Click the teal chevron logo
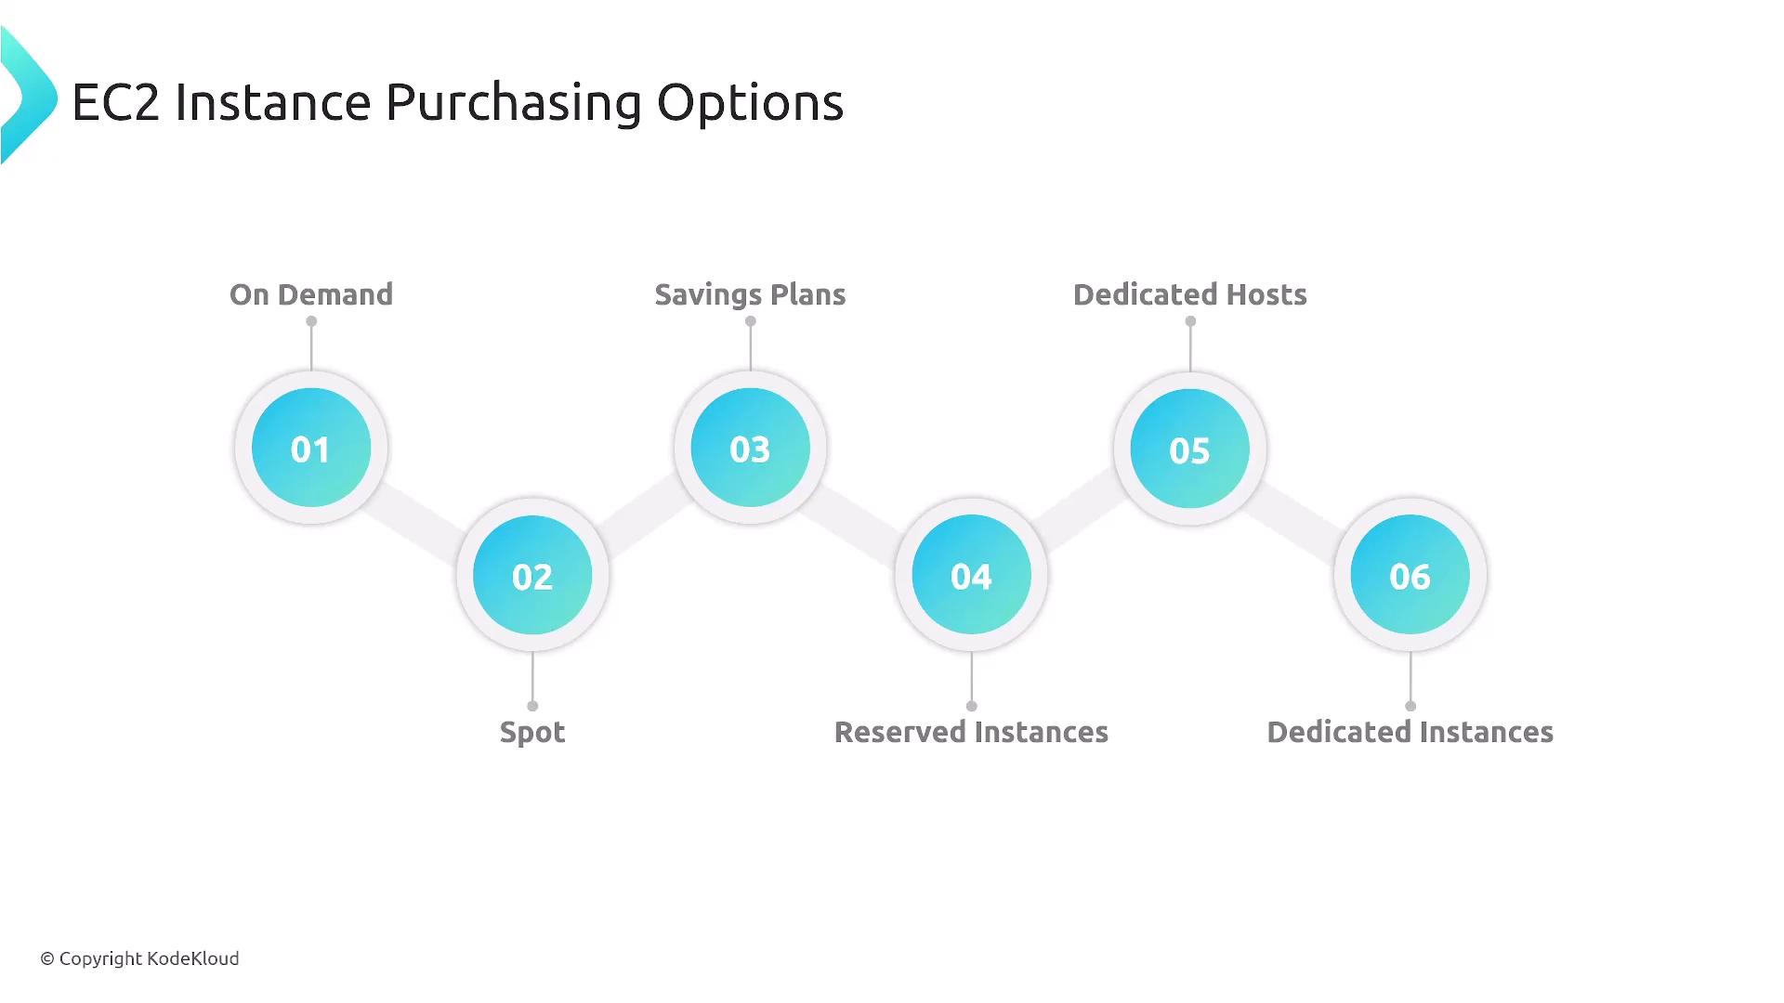Image resolution: width=1784 pixels, height=1003 pixels. coord(28,97)
